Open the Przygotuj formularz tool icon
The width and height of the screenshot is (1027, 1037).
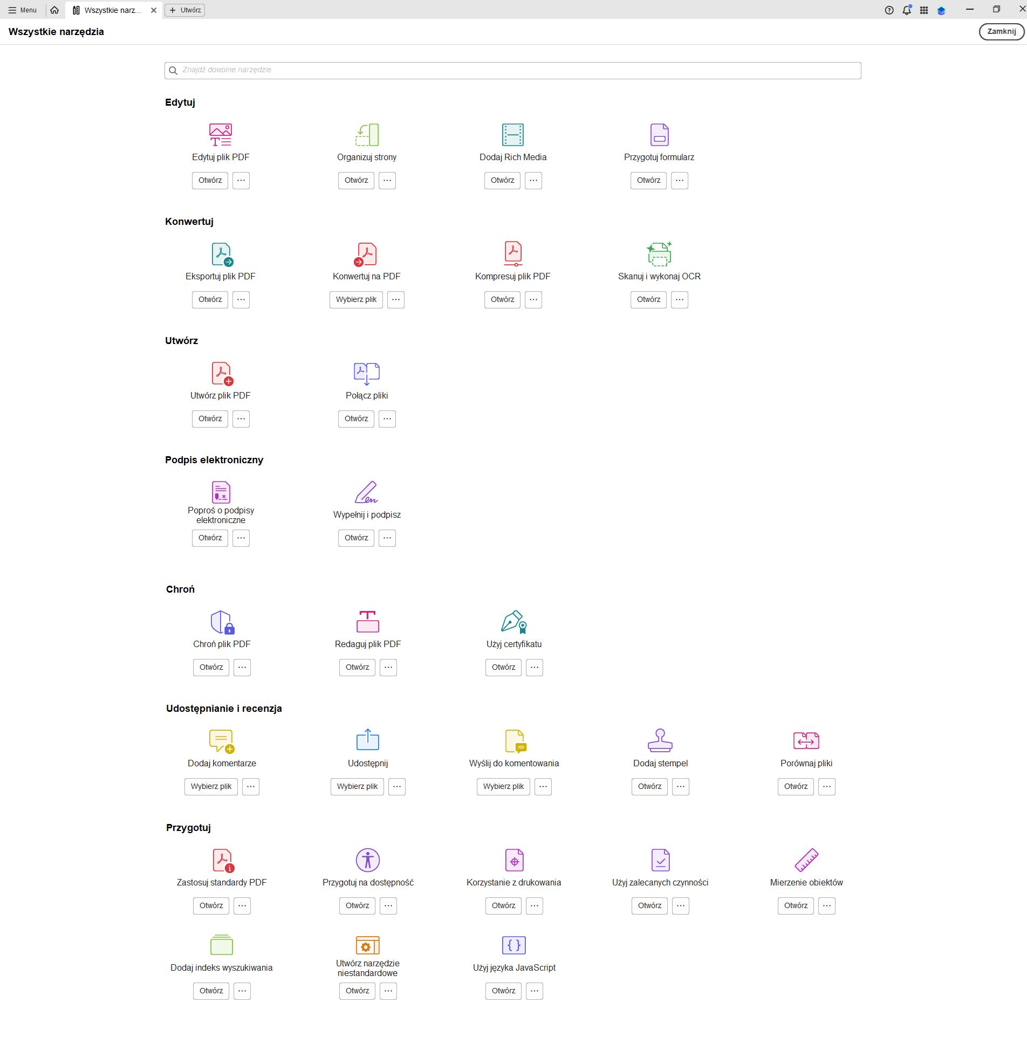[659, 135]
